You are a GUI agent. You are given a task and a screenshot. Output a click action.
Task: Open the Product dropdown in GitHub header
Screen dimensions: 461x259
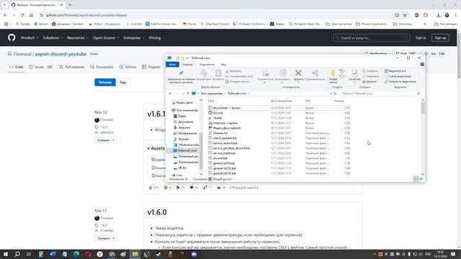tap(30, 37)
